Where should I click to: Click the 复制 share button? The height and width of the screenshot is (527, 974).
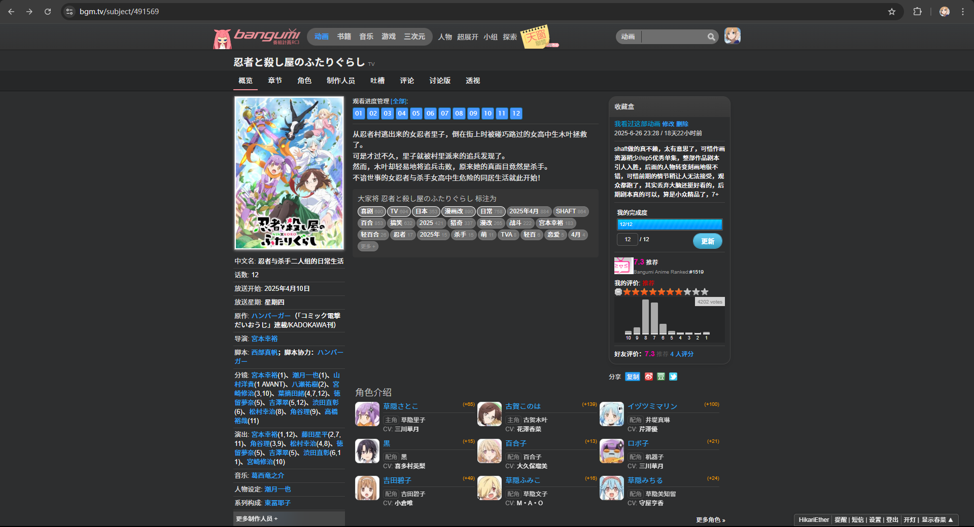tap(633, 377)
